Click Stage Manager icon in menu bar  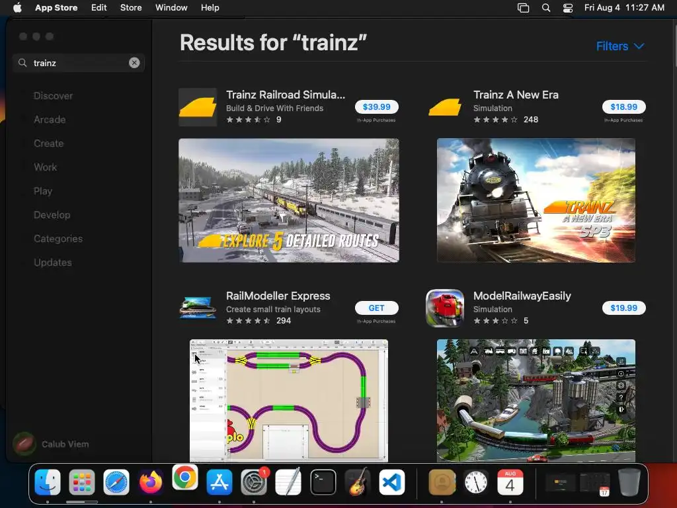click(x=524, y=8)
